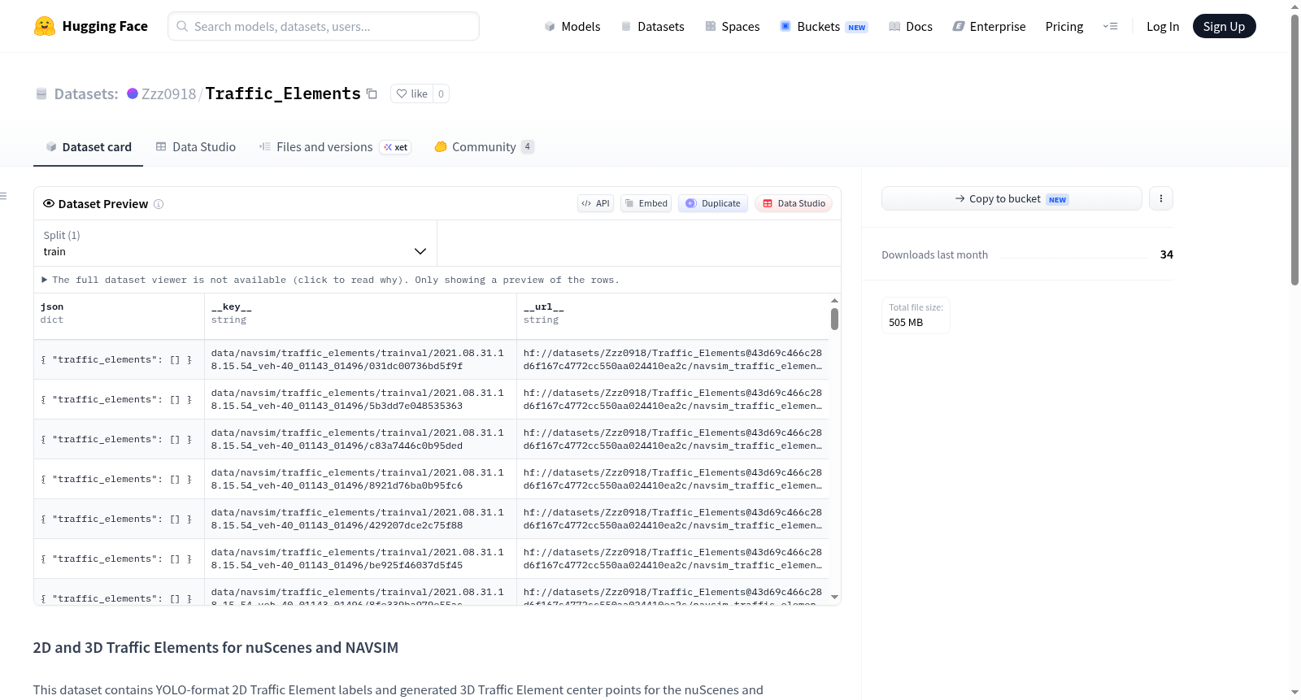
Task: Copy dataset name with the copy icon
Action: 372,93
